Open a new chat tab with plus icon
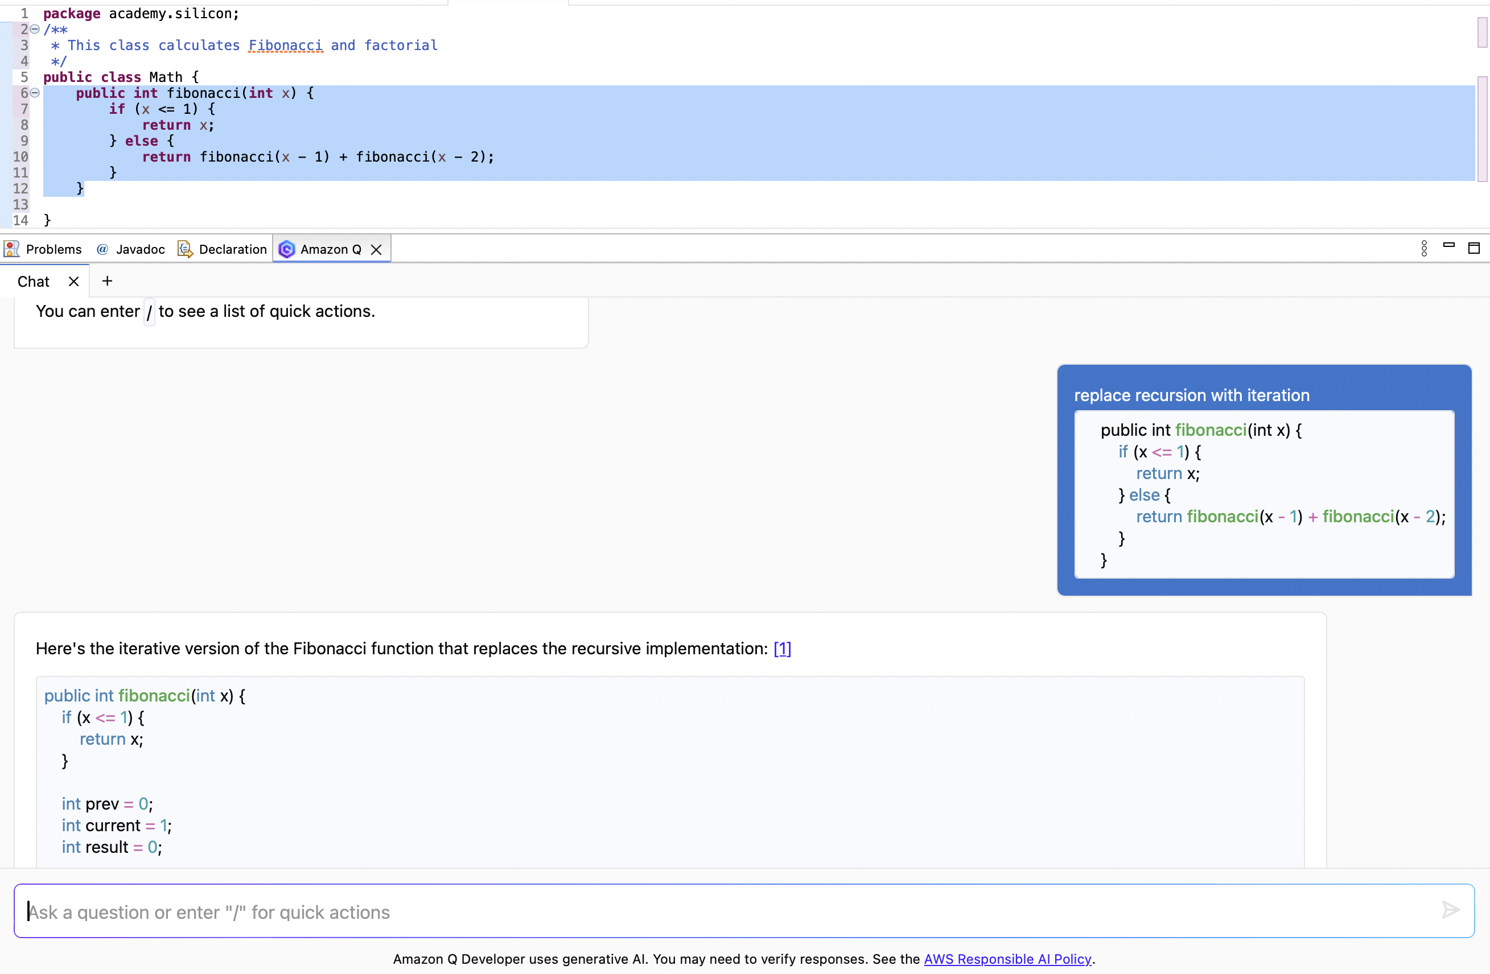The width and height of the screenshot is (1490, 974). tap(106, 280)
